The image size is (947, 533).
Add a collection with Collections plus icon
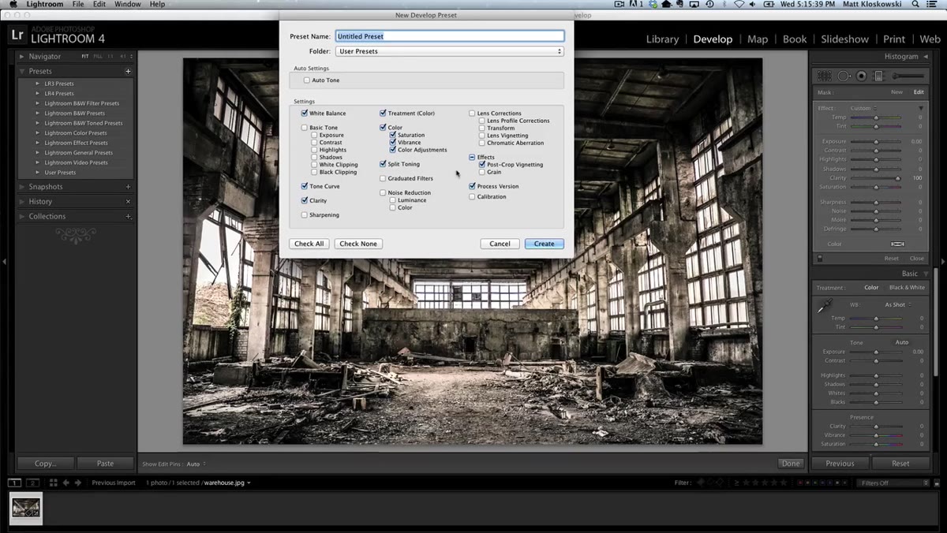[128, 217]
